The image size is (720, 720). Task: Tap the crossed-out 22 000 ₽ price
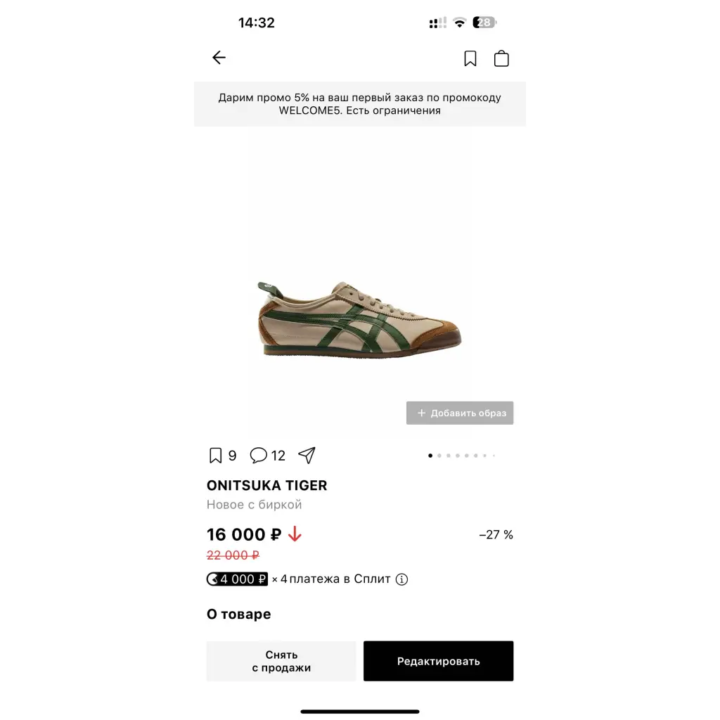pyautogui.click(x=233, y=555)
